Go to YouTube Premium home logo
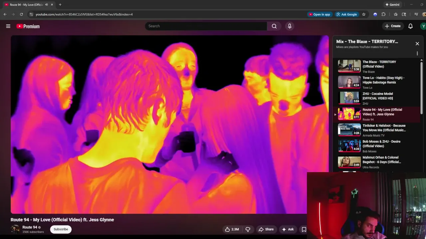Screen dimensions: 426x239 (x=28, y=26)
